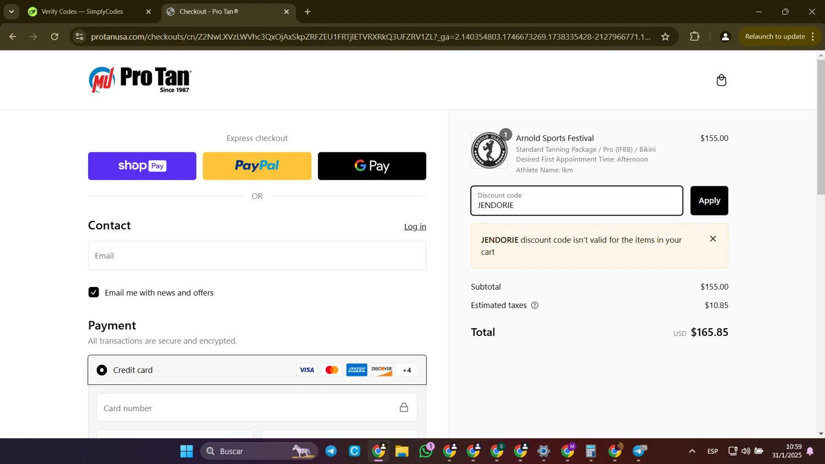Screen dimensions: 825x464
Task: Open the Chrome profile icon
Action: click(x=725, y=37)
